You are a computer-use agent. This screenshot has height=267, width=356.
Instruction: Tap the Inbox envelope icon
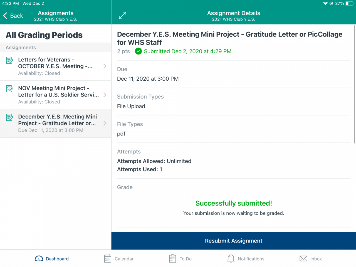tap(303, 258)
